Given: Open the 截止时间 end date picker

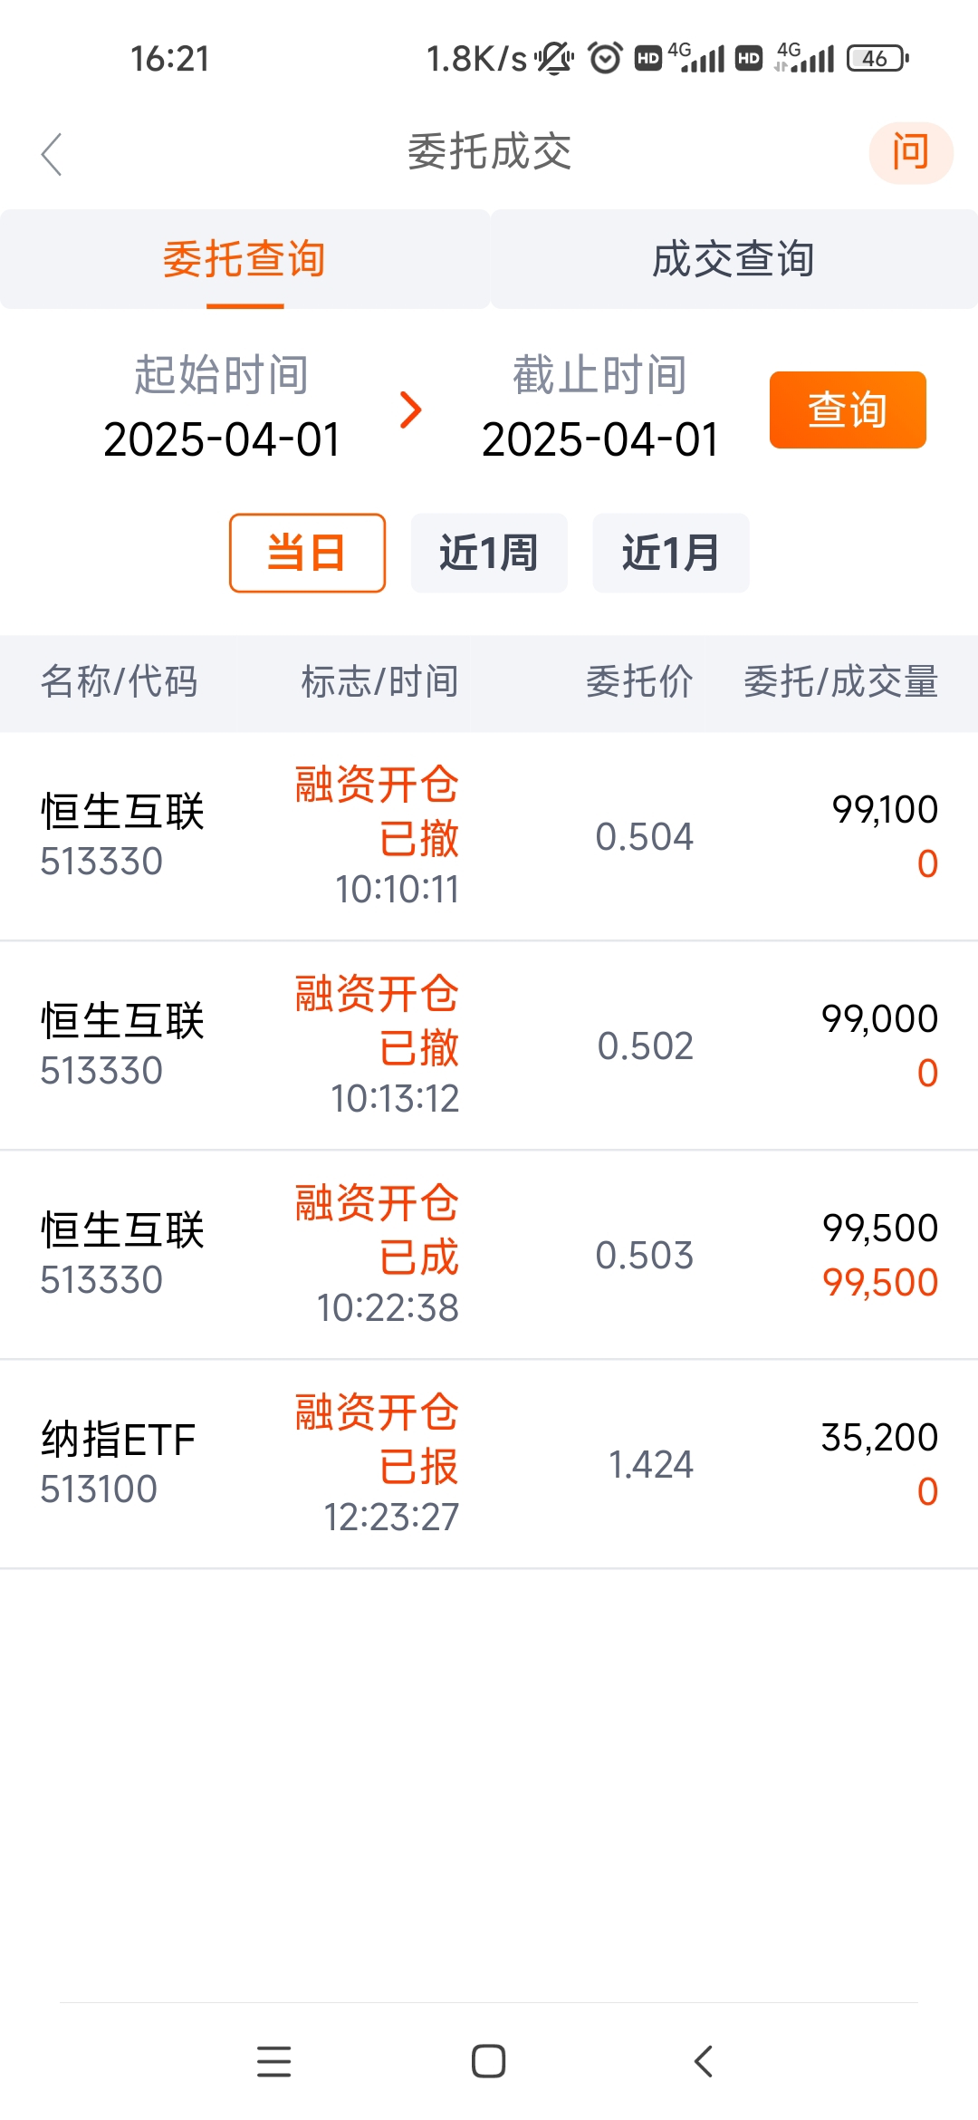Looking at the screenshot, I should [x=599, y=408].
